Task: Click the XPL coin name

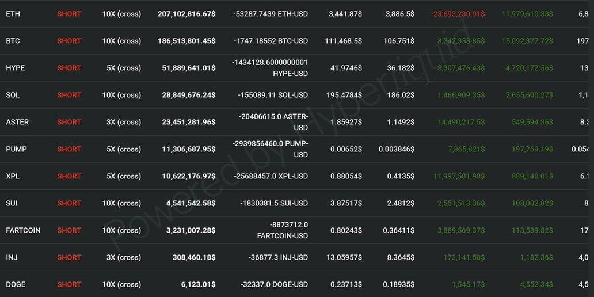Action: pyautogui.click(x=13, y=176)
